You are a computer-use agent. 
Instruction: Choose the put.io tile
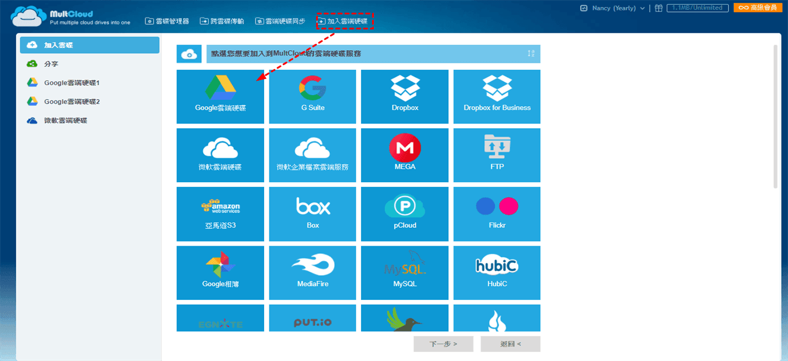[313, 318]
